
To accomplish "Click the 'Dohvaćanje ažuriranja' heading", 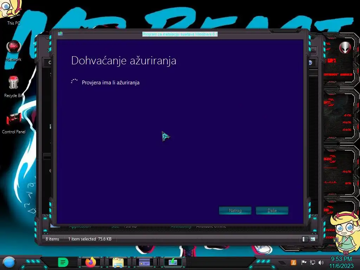I will coord(124,61).
